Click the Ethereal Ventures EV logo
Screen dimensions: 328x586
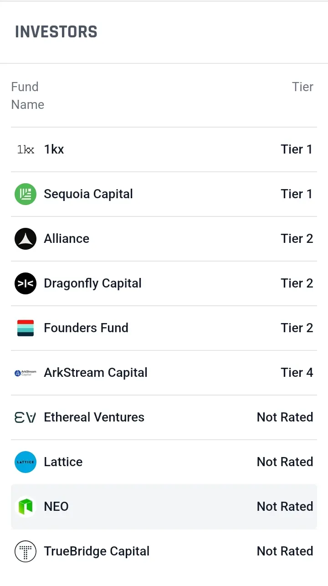click(x=26, y=417)
